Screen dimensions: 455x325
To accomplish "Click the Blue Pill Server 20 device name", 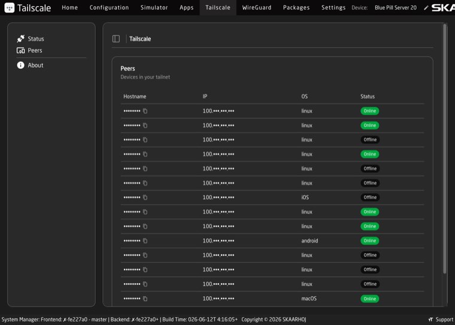I will 396,8.
